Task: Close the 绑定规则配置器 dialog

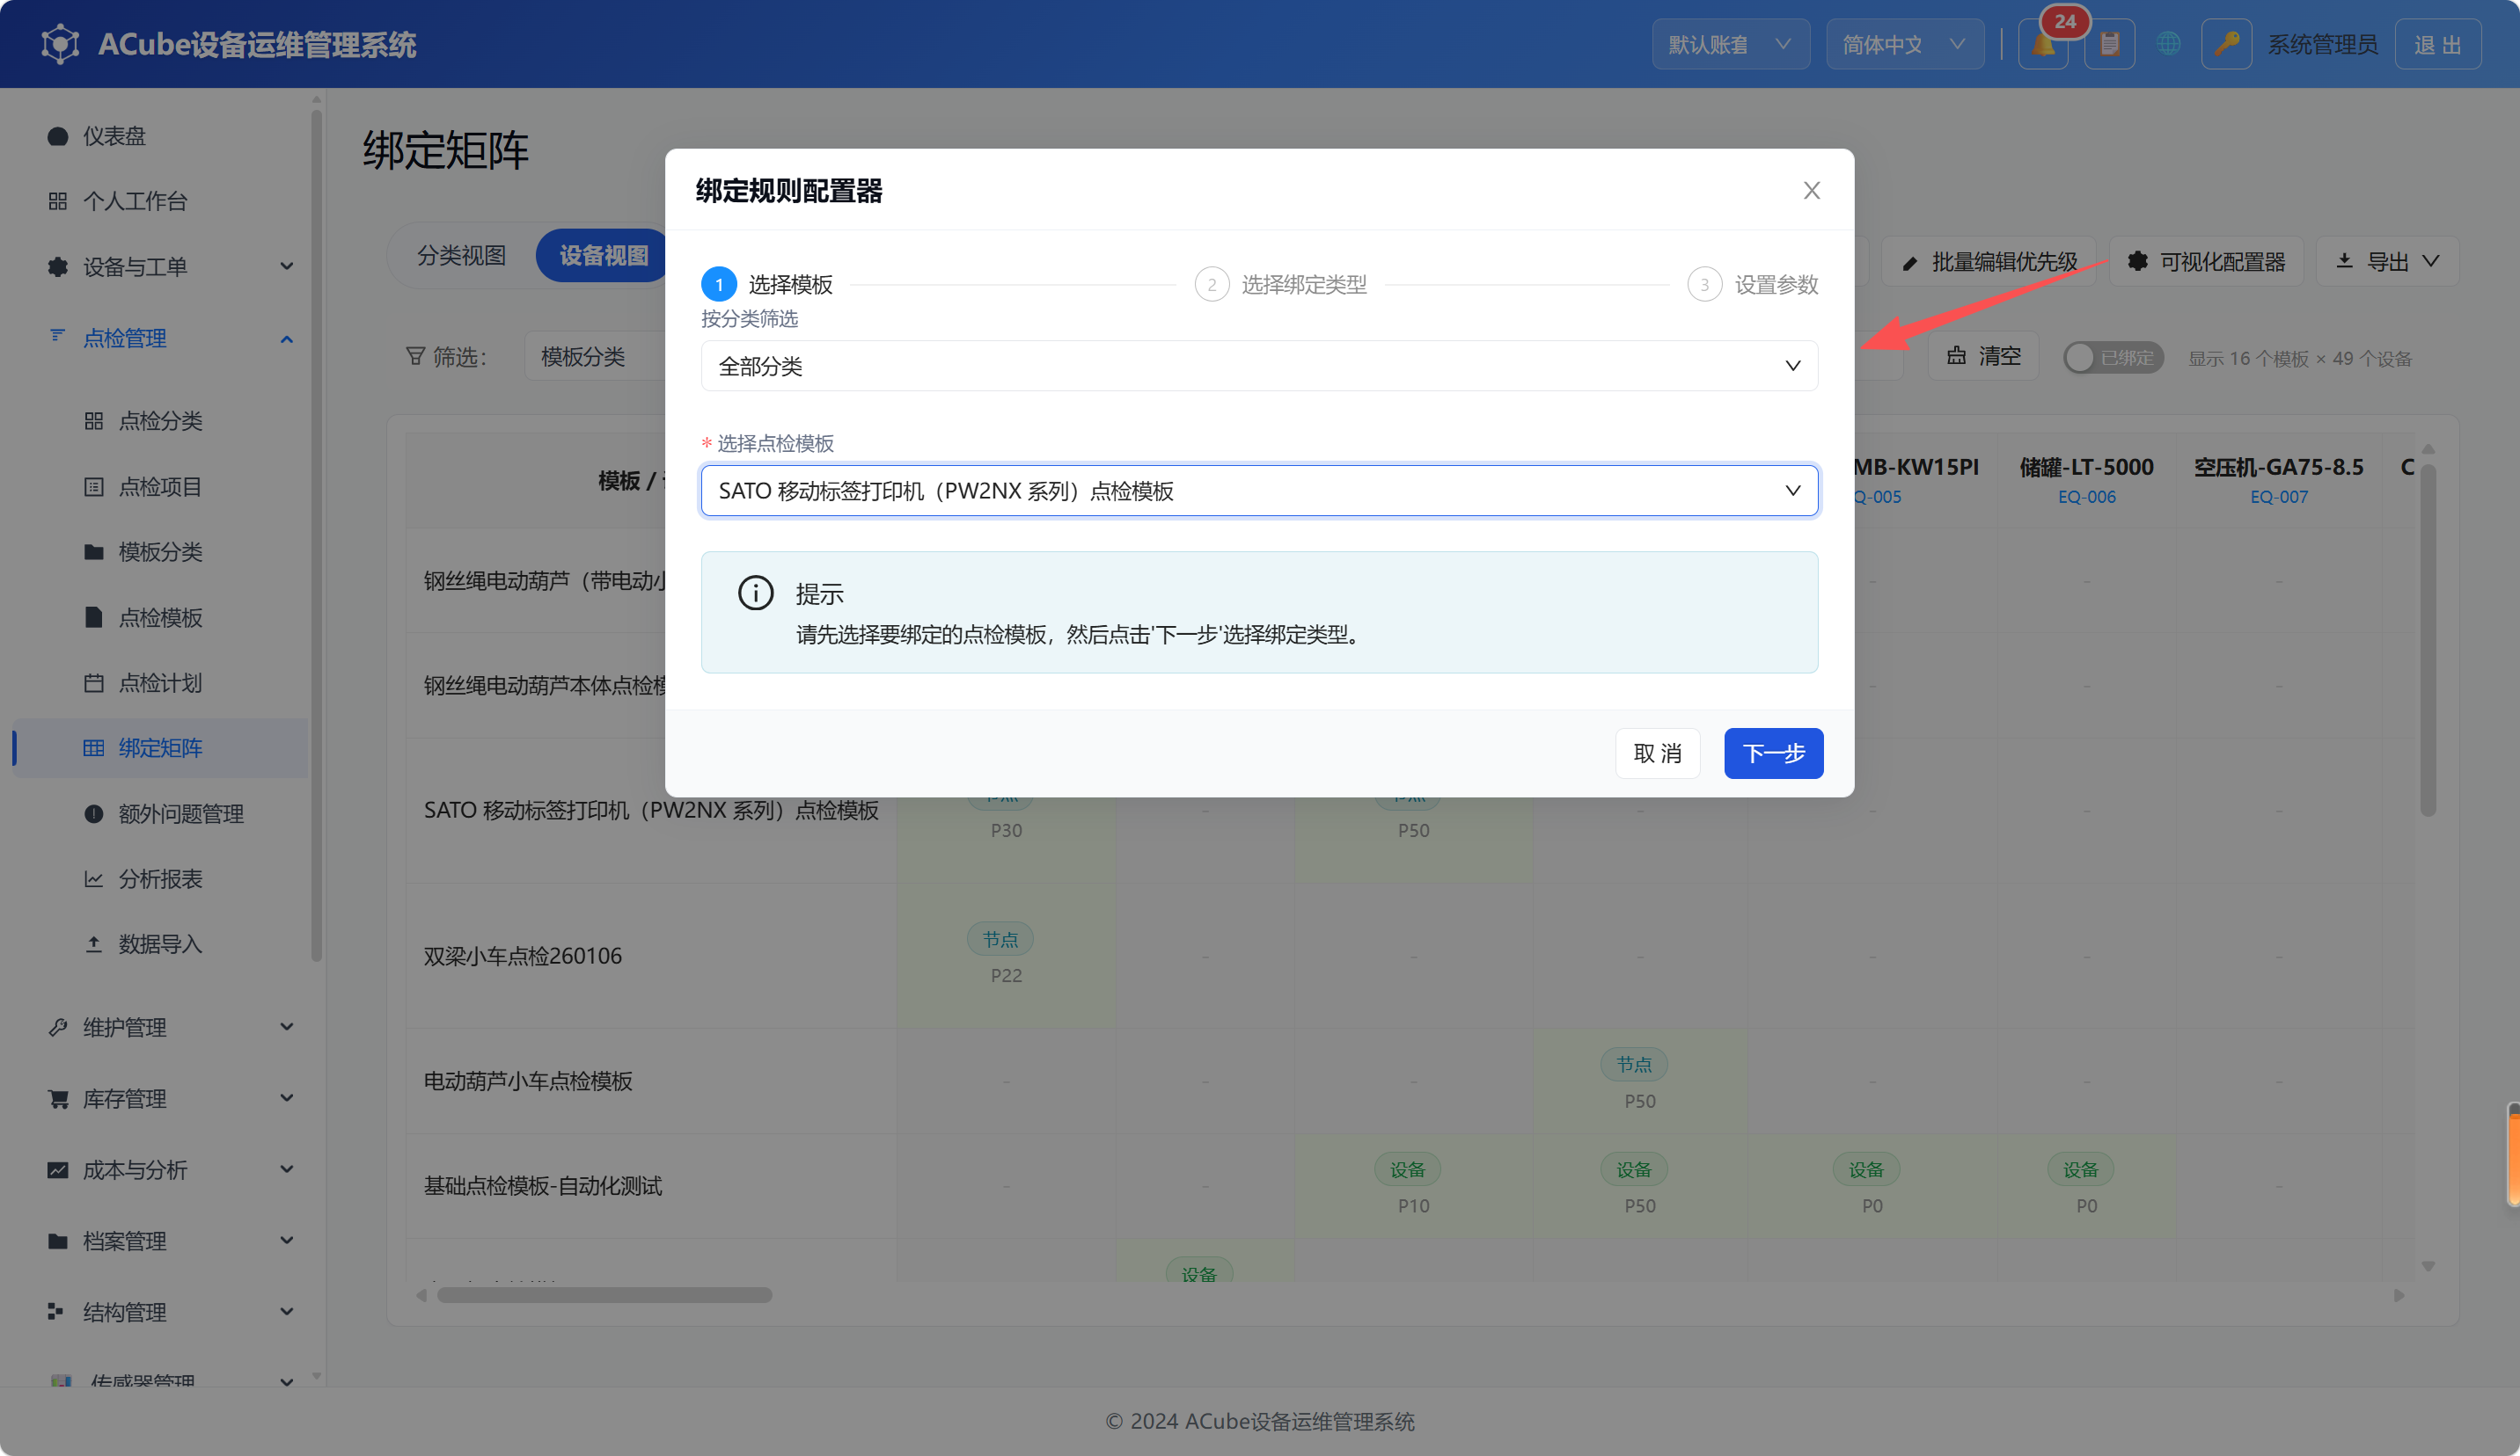Action: [1811, 190]
